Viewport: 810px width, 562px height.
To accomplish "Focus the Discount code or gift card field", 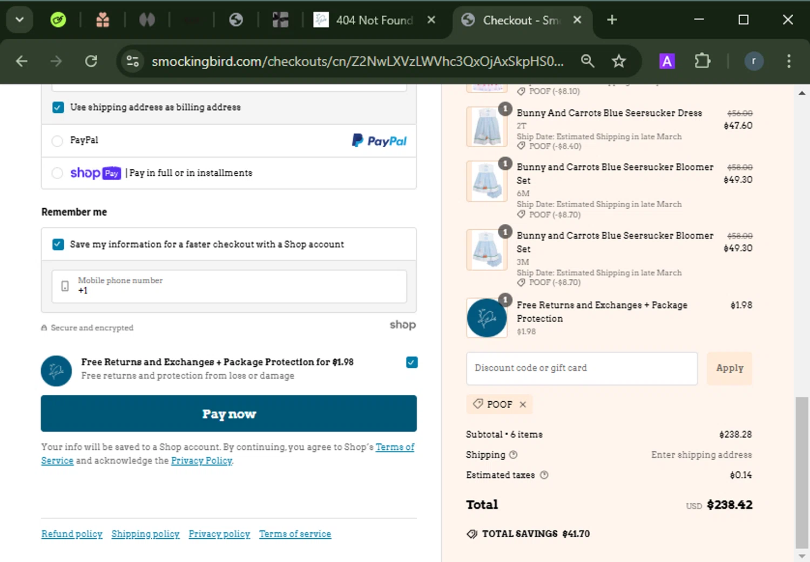I will (582, 368).
